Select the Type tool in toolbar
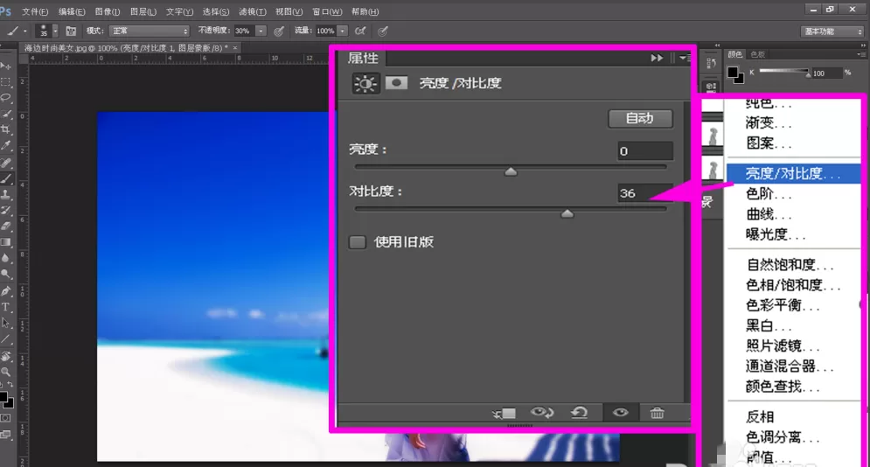 point(6,307)
